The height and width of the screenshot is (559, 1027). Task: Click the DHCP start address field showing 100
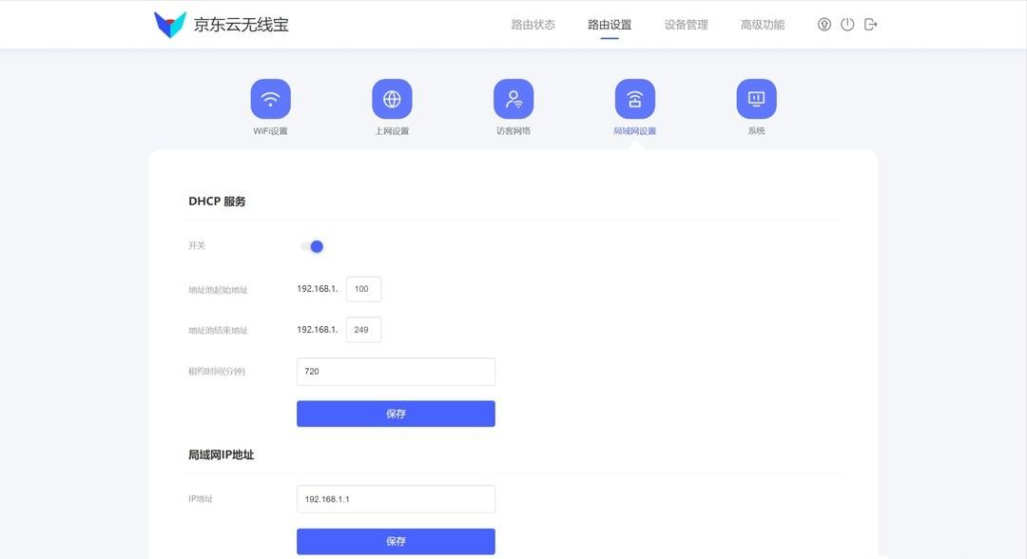coord(363,289)
